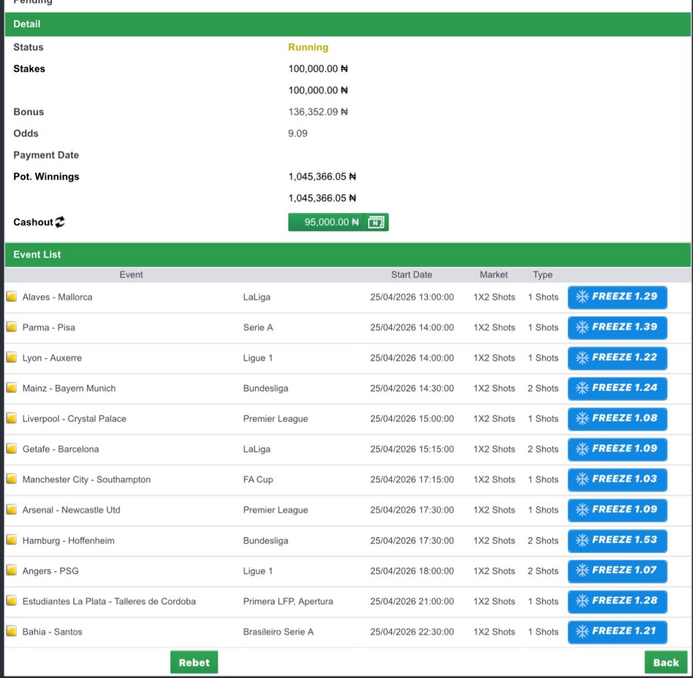Click yellow status icon for Bahia - Santos
Image resolution: width=693 pixels, height=678 pixels.
(x=12, y=631)
